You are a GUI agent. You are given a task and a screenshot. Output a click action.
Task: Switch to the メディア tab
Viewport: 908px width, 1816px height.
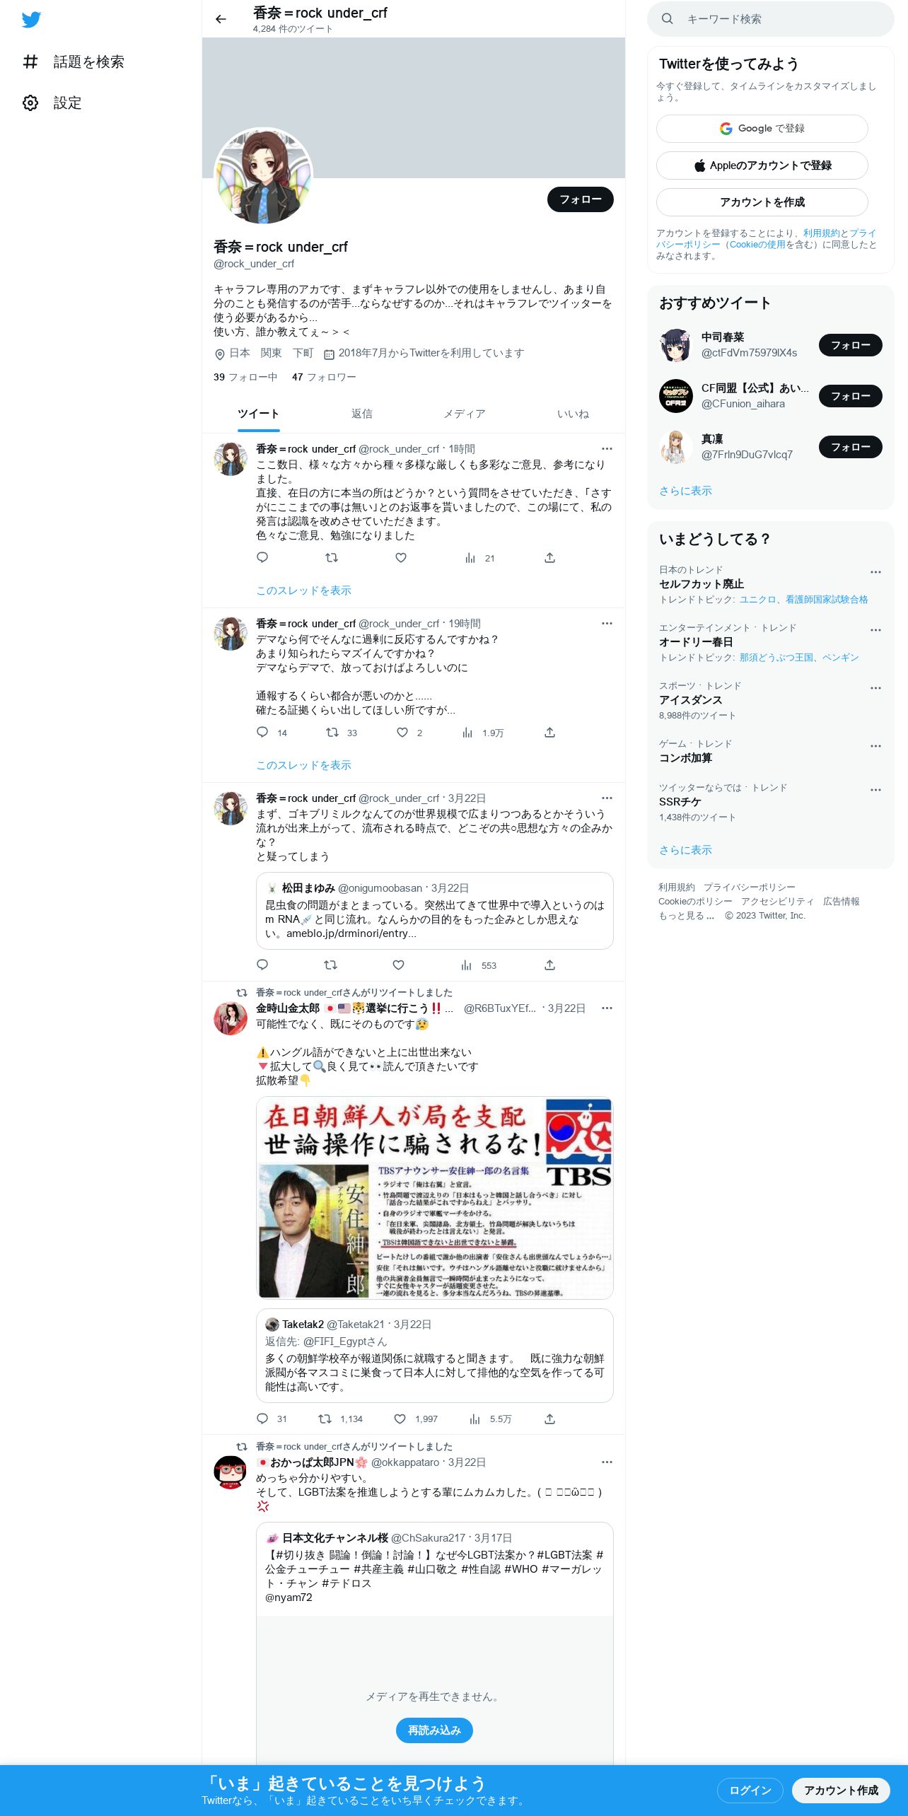pyautogui.click(x=465, y=414)
